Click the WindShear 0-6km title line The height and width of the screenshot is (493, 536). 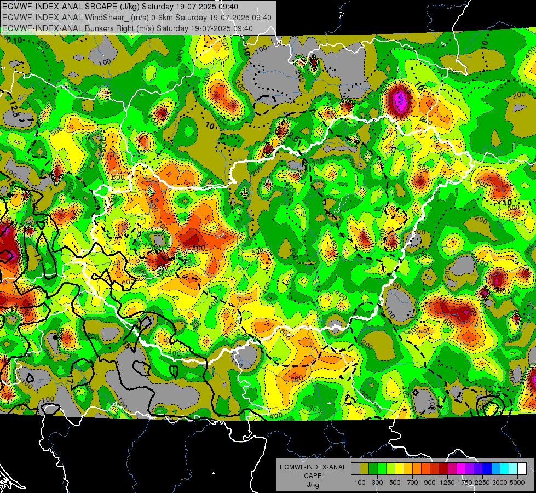tap(136, 18)
